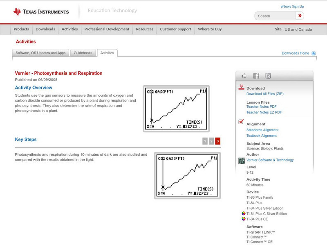The width and height of the screenshot is (327, 245).
Task: Open Standards Alignment link
Action: [x=262, y=130]
